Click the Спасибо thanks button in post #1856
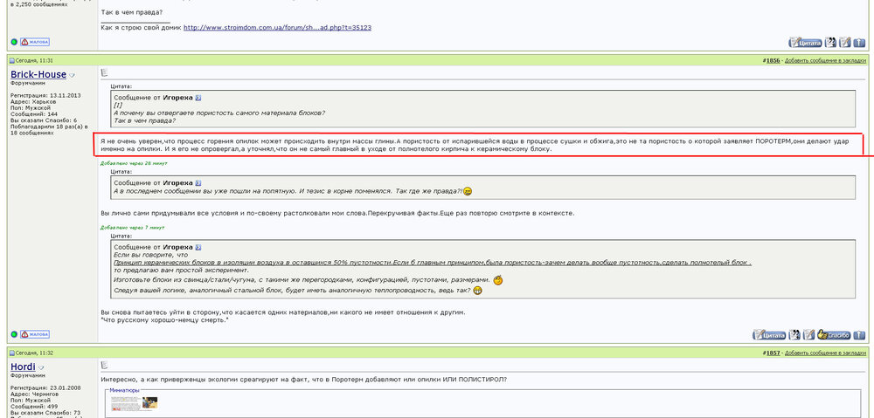 coord(835,335)
